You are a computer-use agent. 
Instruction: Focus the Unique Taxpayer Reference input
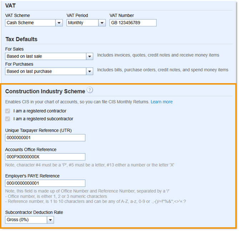[45, 138]
